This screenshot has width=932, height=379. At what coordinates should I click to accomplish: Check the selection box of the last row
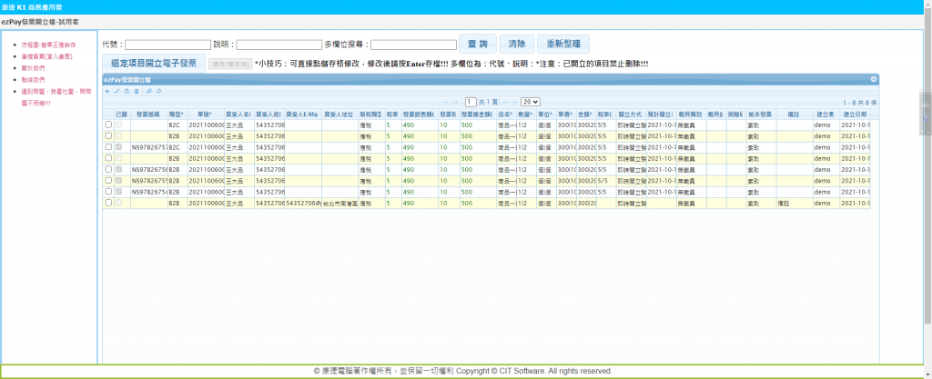click(108, 203)
